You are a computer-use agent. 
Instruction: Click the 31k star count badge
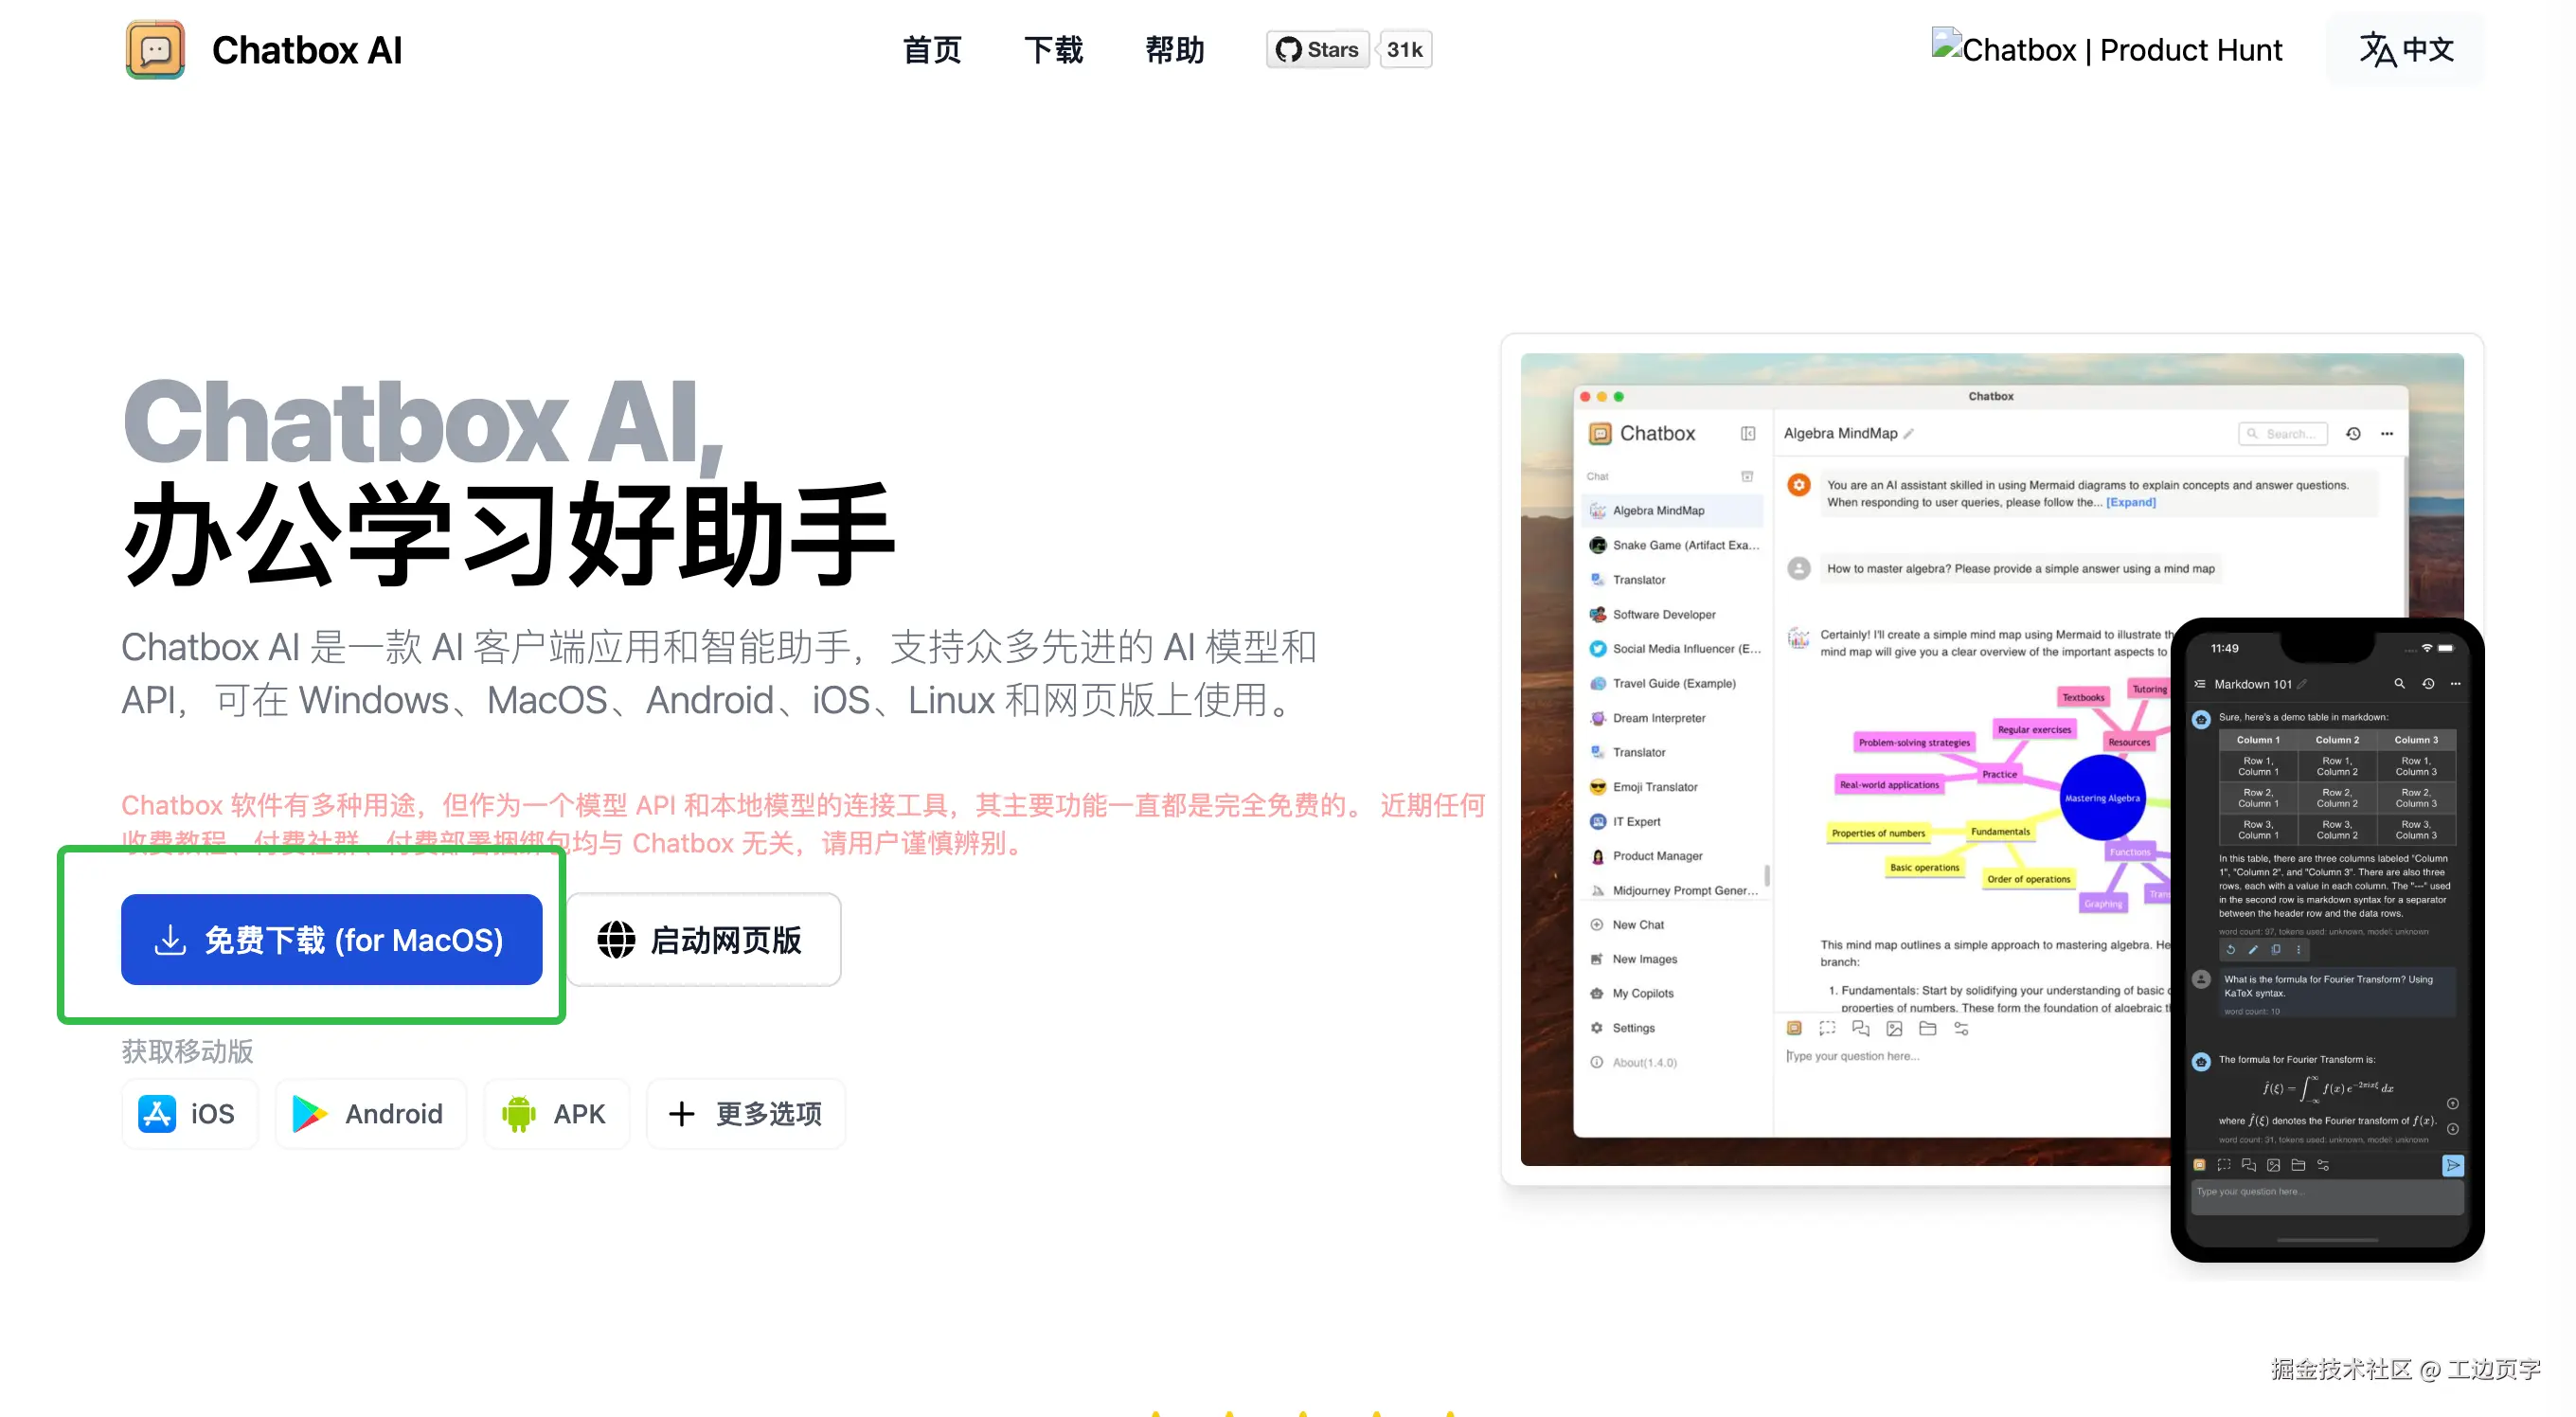point(1404,50)
